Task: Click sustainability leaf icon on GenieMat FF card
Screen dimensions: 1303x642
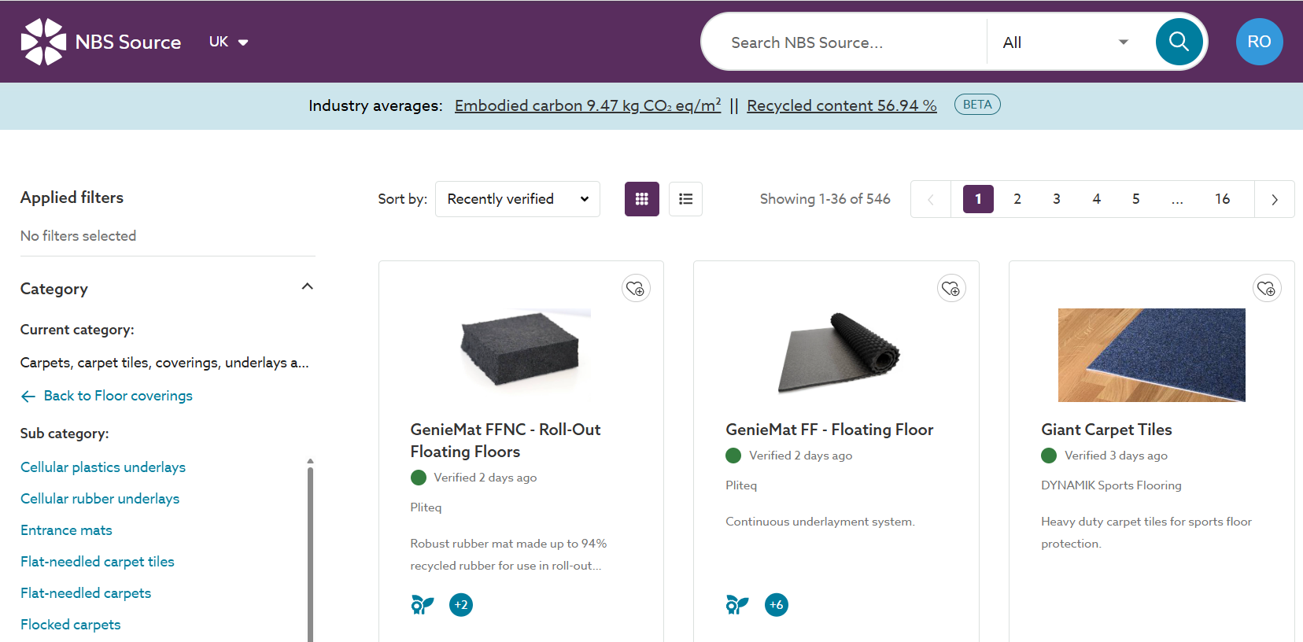Action: click(x=737, y=604)
